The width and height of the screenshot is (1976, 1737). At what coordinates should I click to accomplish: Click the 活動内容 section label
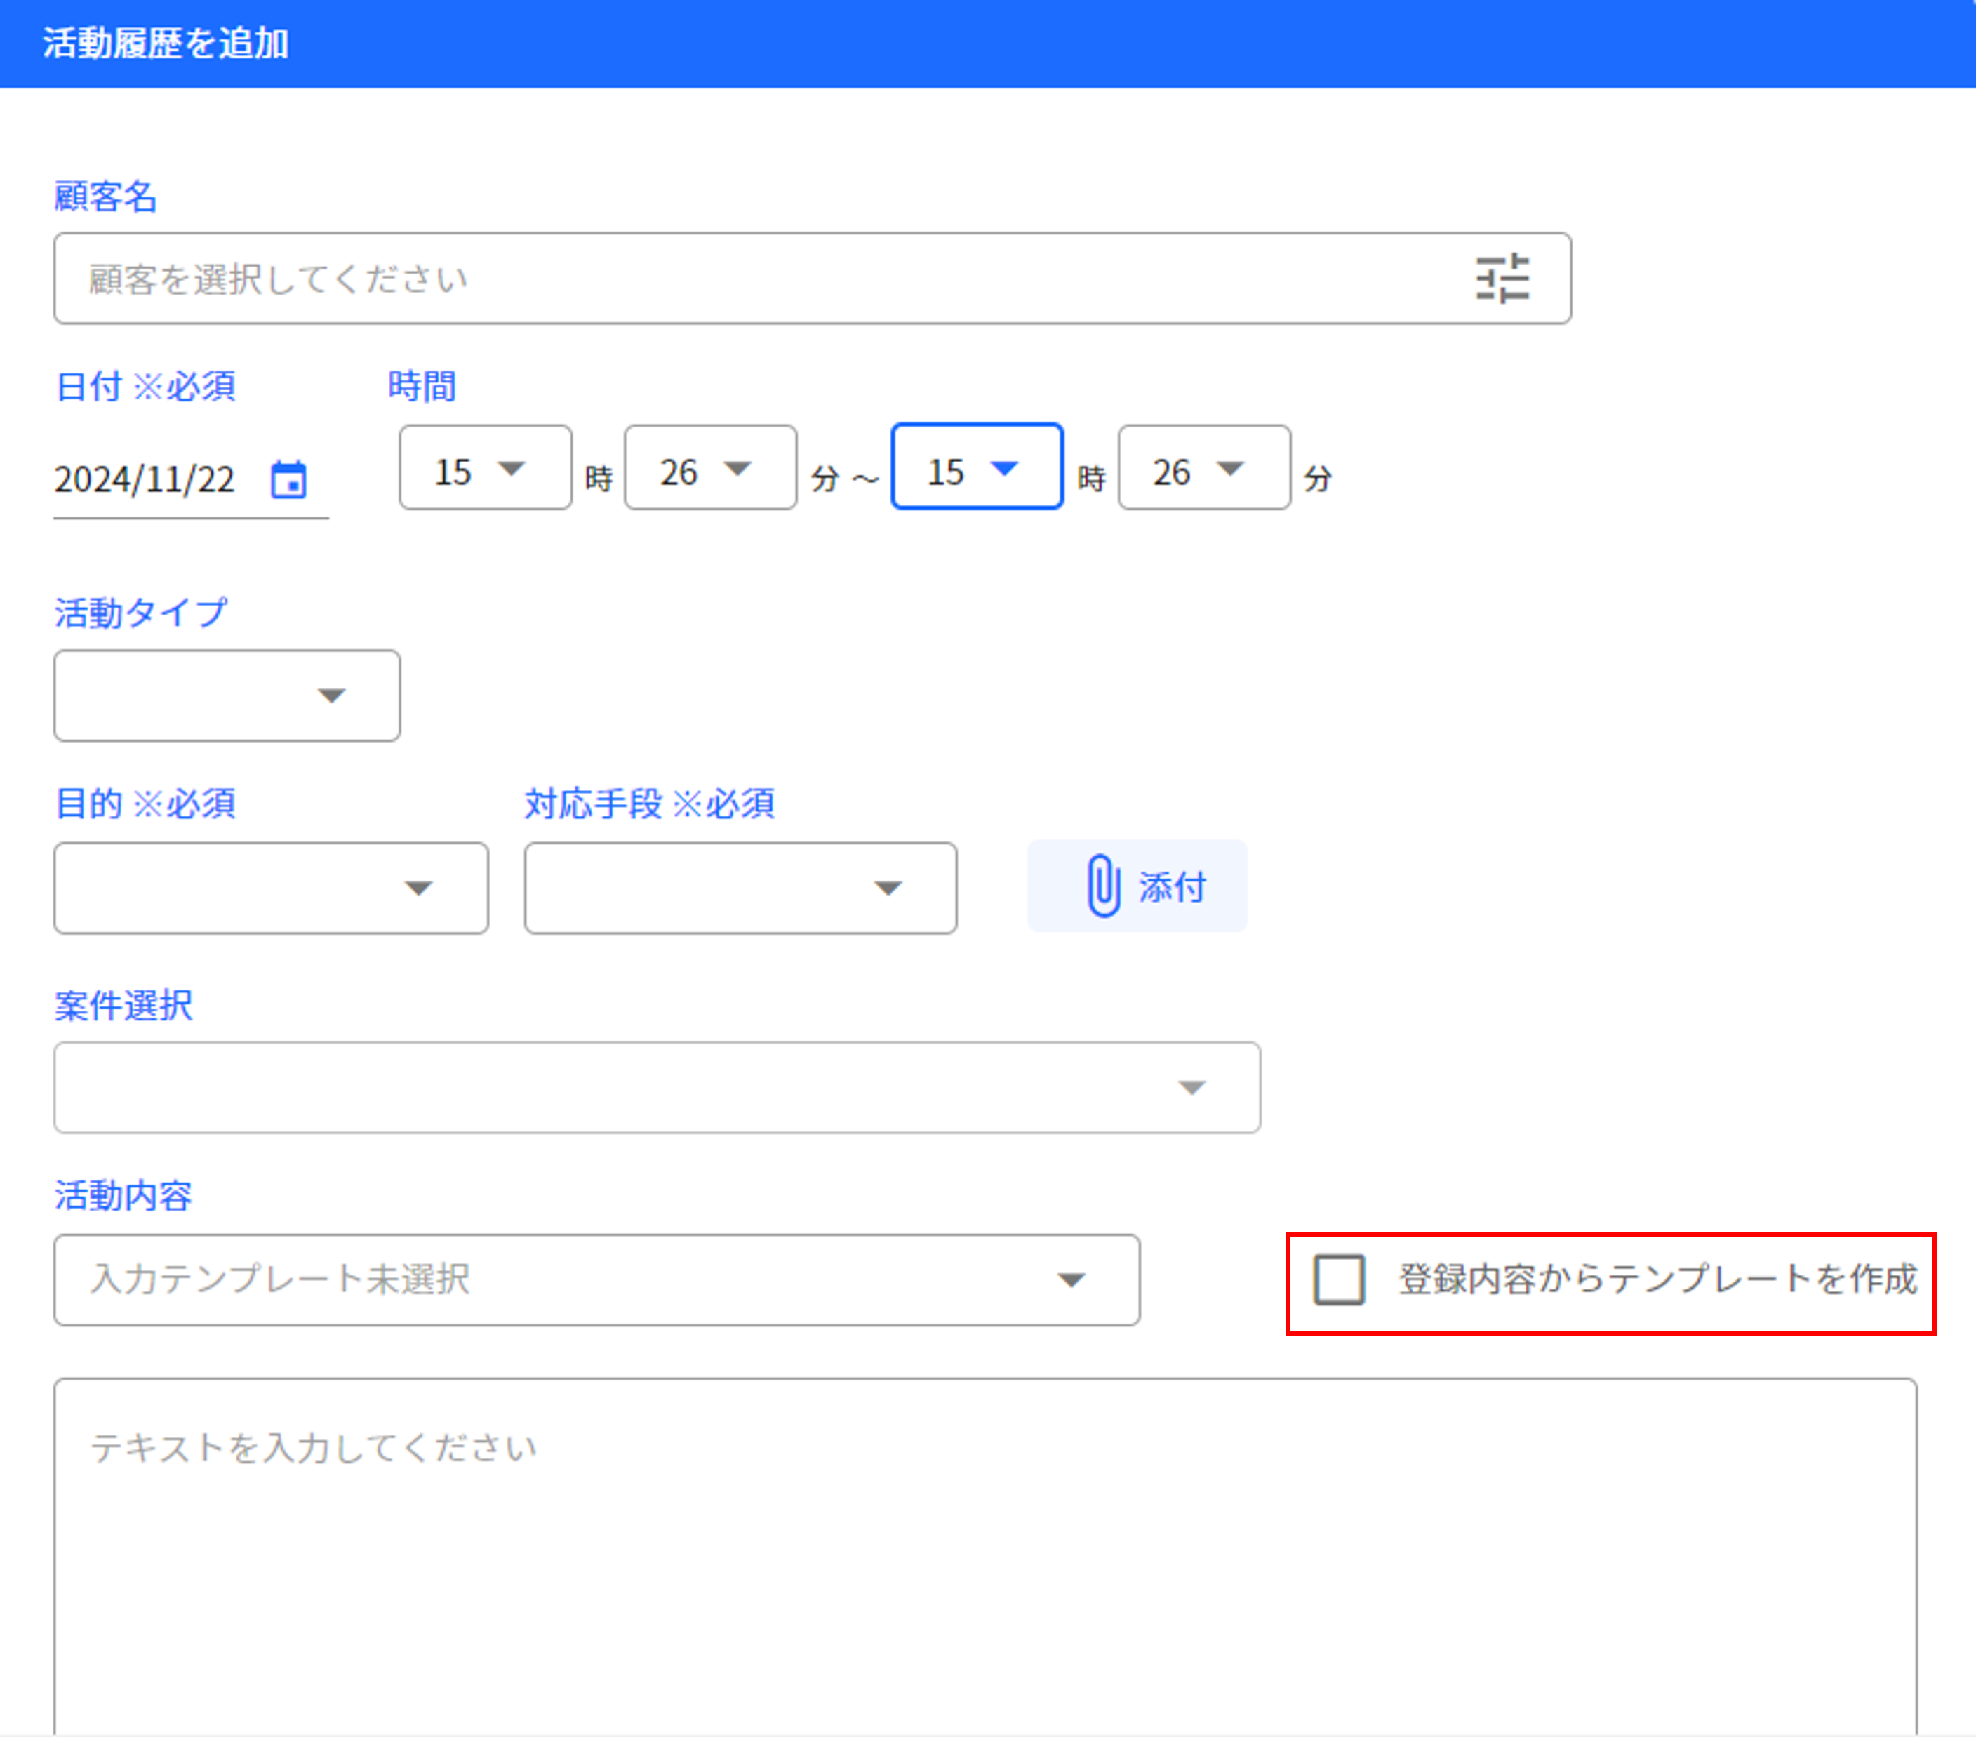pyautogui.click(x=123, y=1197)
